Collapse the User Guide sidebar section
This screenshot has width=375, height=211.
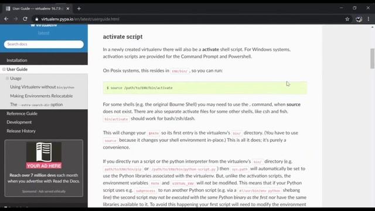point(4,69)
